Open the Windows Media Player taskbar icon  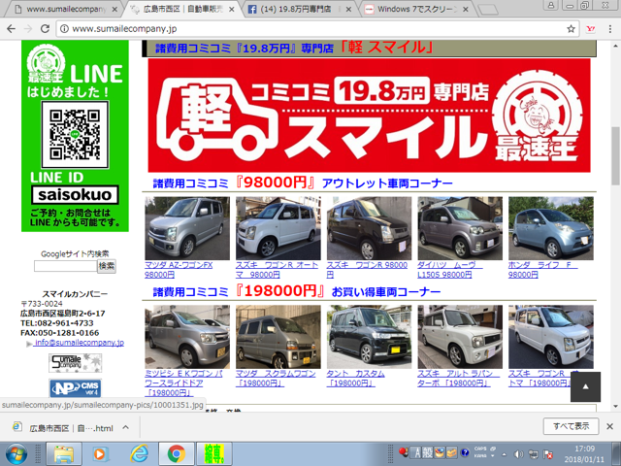[x=99, y=453]
